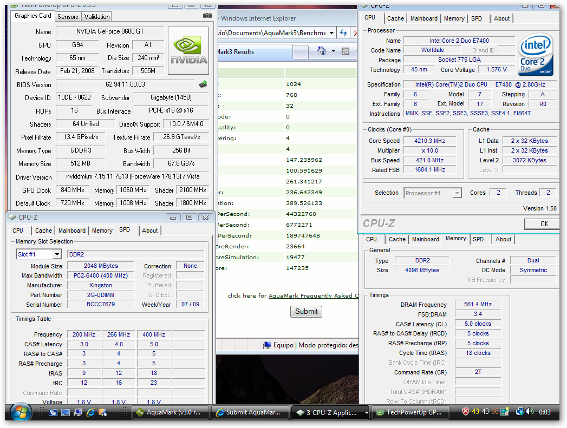The image size is (567, 428).
Task: Open the Windows Start orb
Action: (x=21, y=412)
